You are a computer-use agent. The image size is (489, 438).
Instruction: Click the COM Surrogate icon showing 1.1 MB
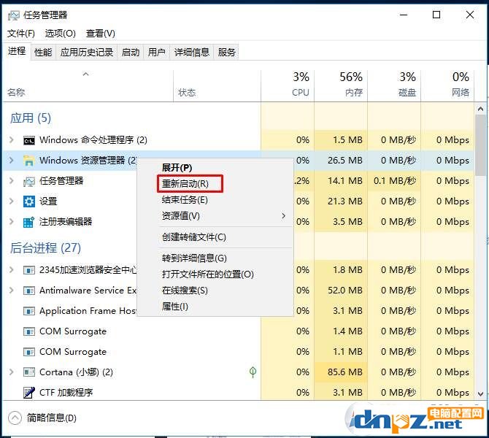click(29, 352)
